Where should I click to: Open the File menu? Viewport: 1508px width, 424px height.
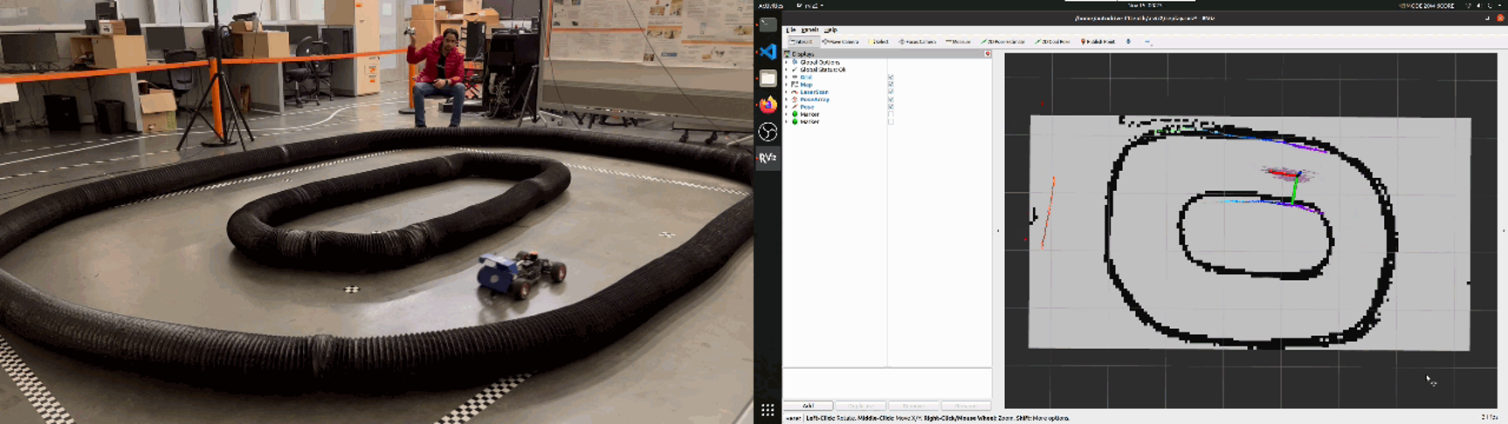tap(791, 30)
